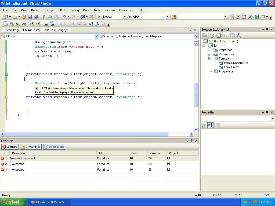Open the Properties Window toolbar icon
The width and height of the screenshot is (275, 206).
238,17
